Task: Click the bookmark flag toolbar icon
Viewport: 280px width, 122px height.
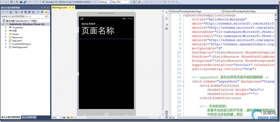Action: [165, 2]
